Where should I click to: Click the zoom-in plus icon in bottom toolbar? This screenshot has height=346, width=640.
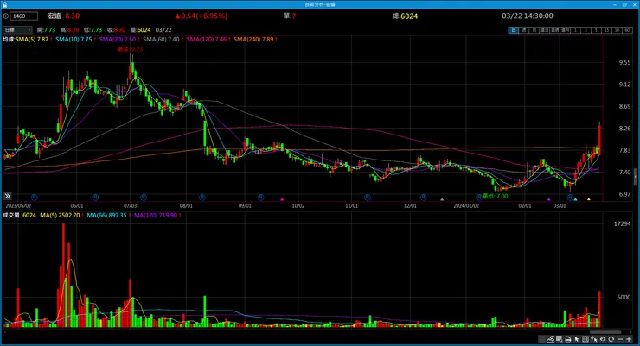629,339
